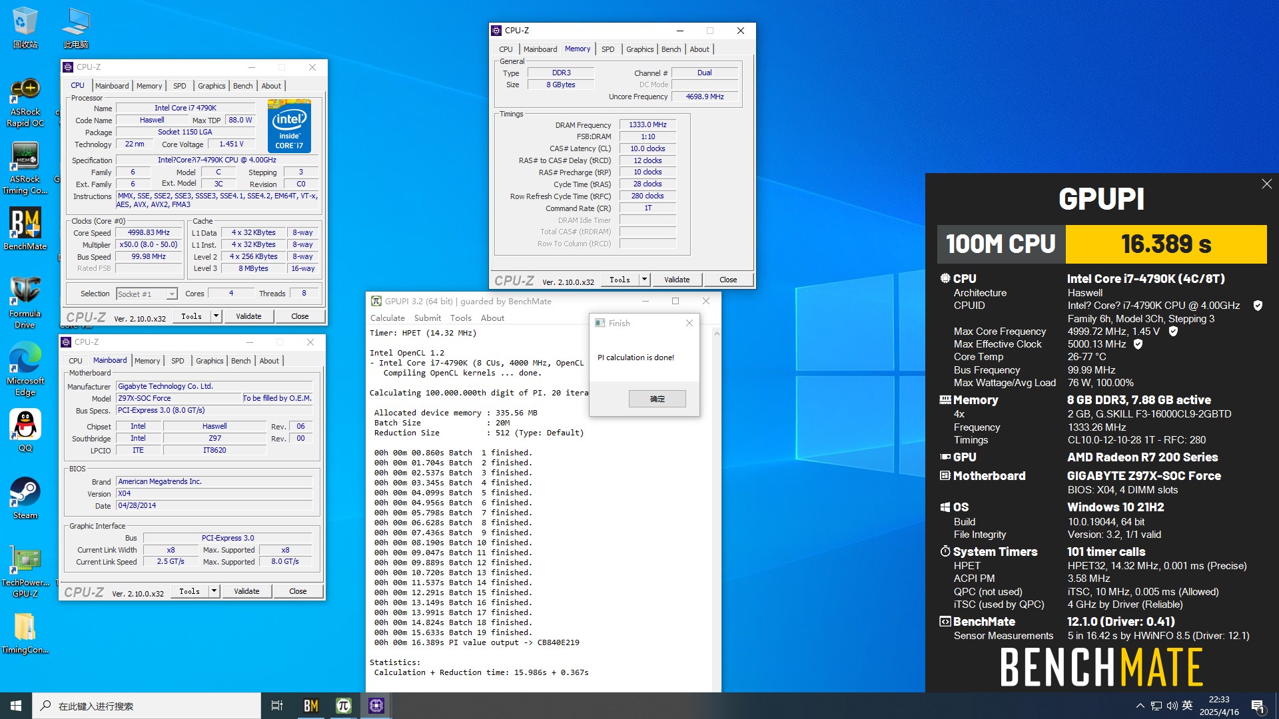Image resolution: width=1279 pixels, height=719 pixels.
Task: Open the Recycle Bin desktop icon
Action: tap(25, 28)
